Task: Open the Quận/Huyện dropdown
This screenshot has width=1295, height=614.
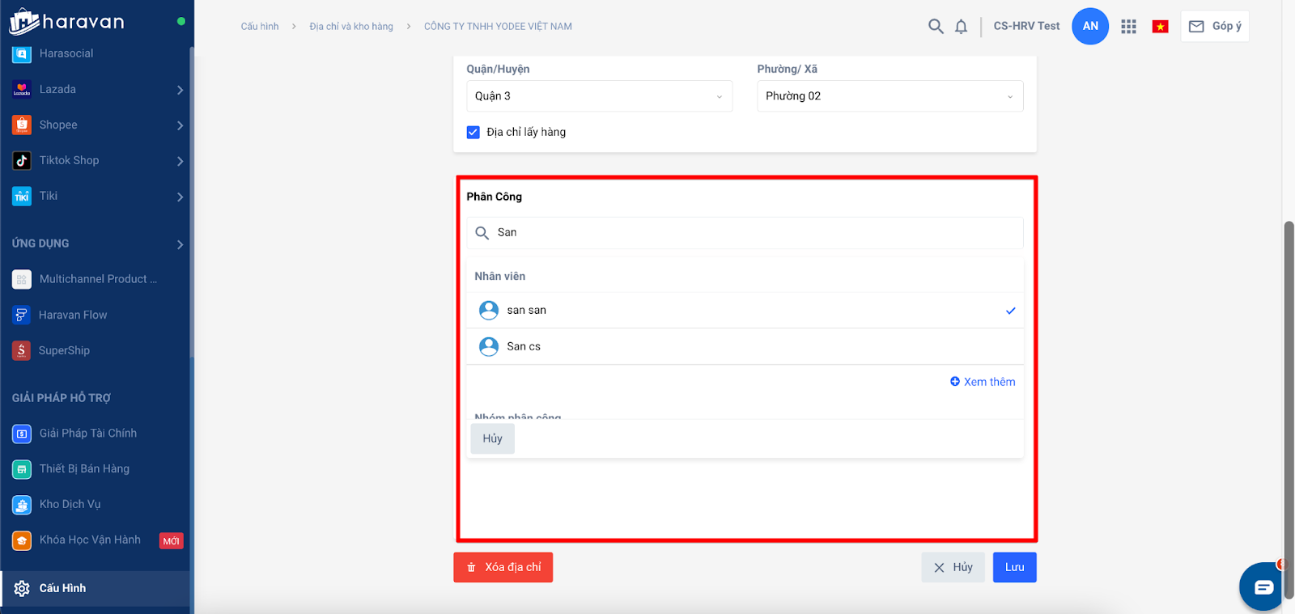Action: click(599, 96)
